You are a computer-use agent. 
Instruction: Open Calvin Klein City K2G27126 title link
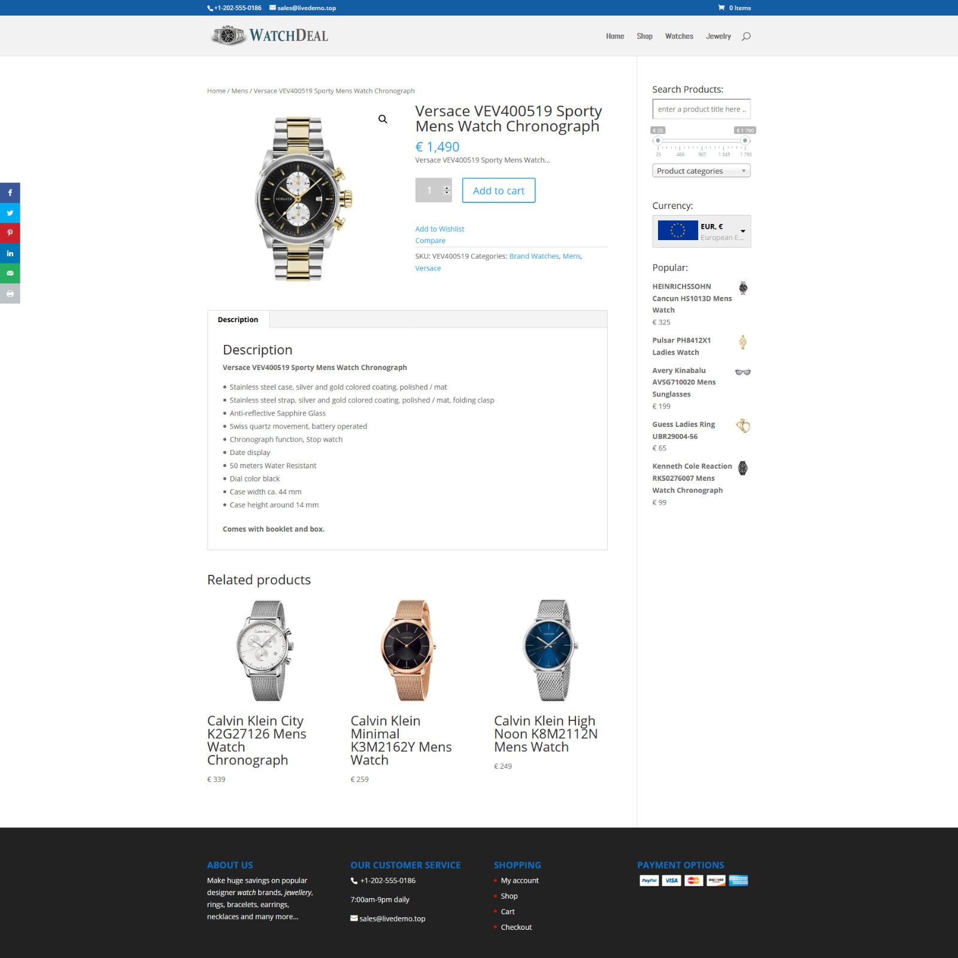pos(257,741)
